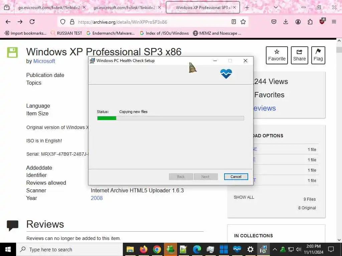Image resolution: width=342 pixels, height=256 pixels.
Task: Open Google Chrome from the taskbar
Action: [x=157, y=249]
